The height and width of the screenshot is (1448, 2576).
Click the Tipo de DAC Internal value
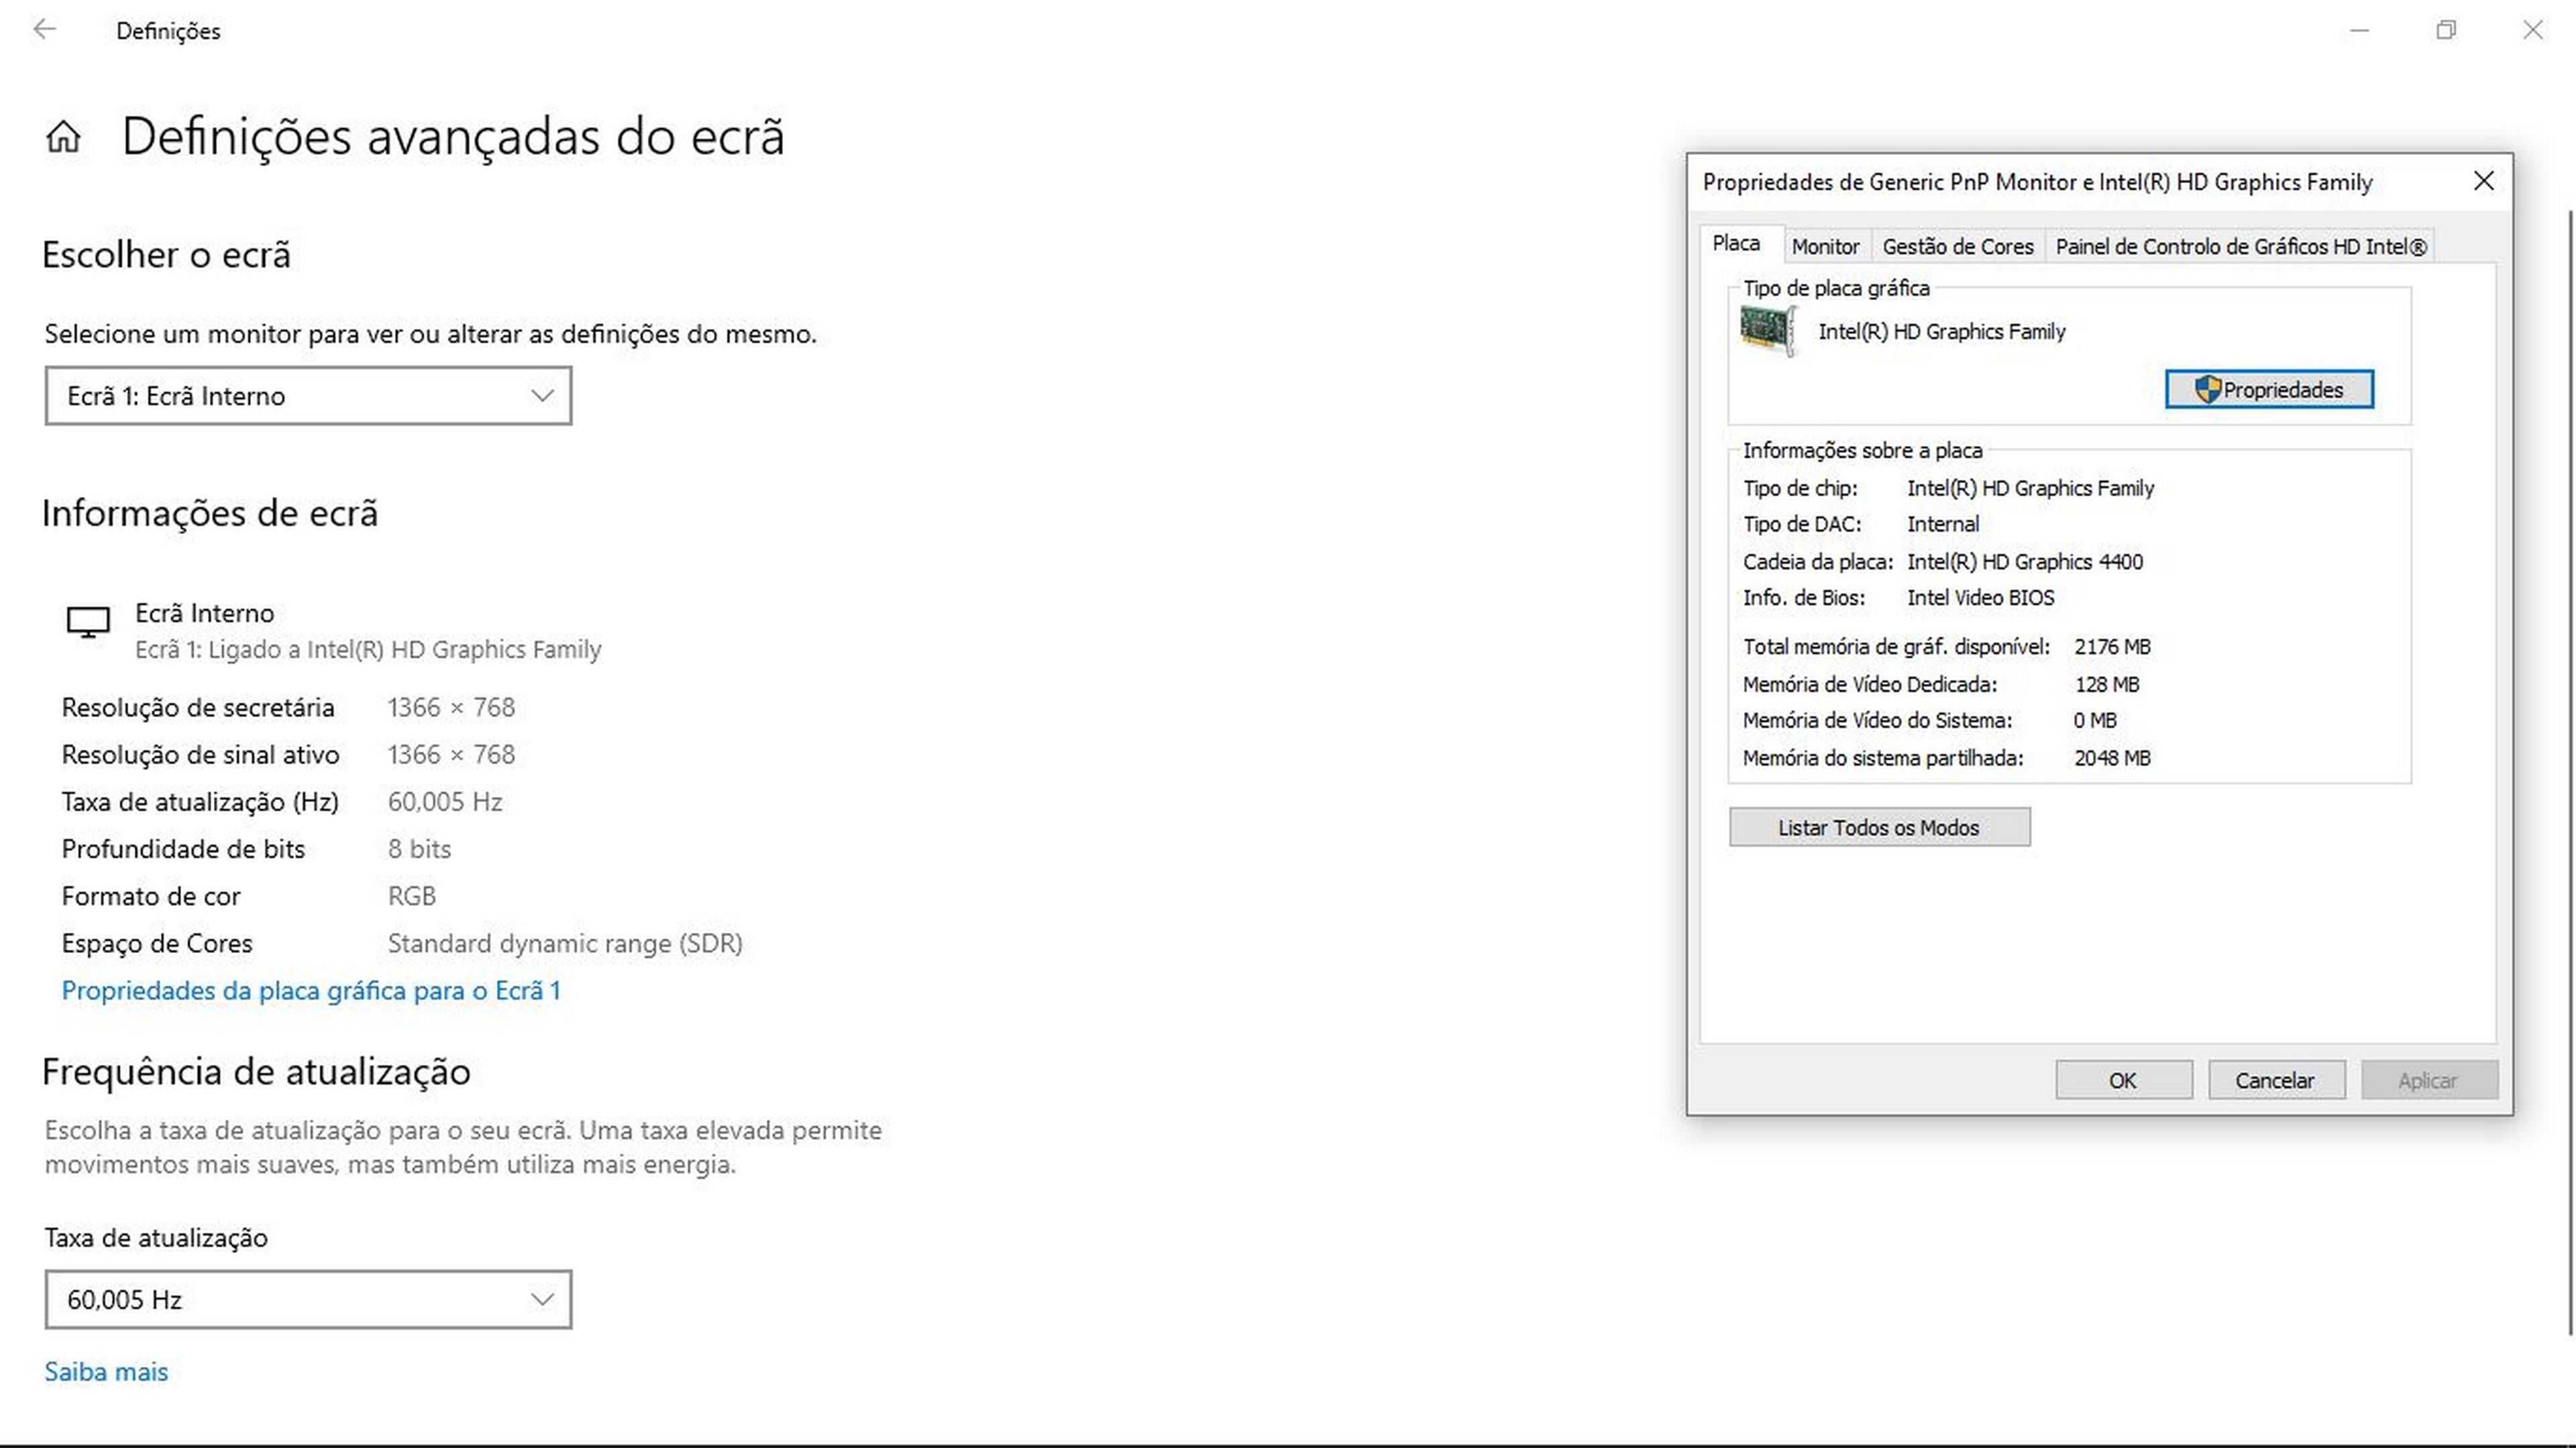(x=1942, y=524)
